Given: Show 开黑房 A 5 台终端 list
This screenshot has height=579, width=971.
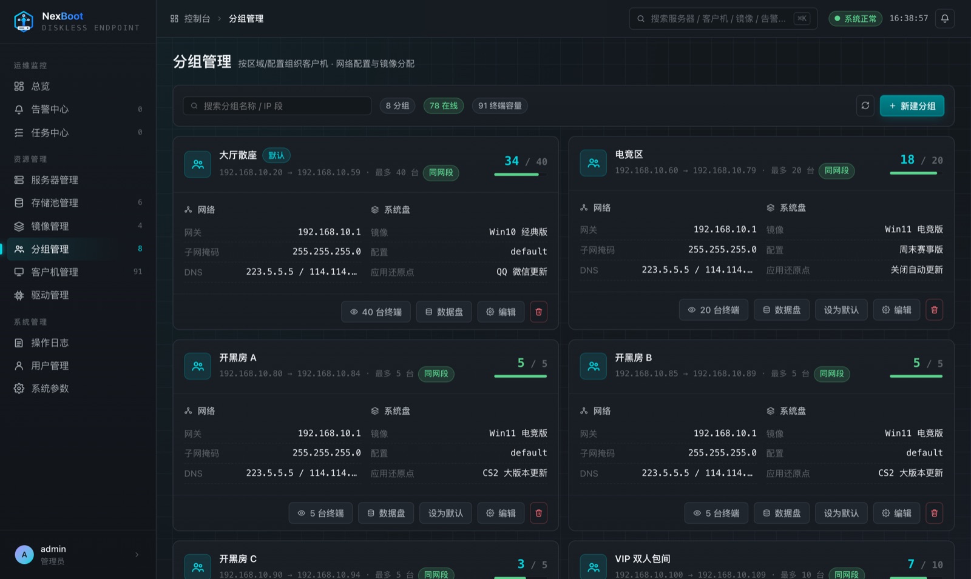Looking at the screenshot, I should point(320,513).
